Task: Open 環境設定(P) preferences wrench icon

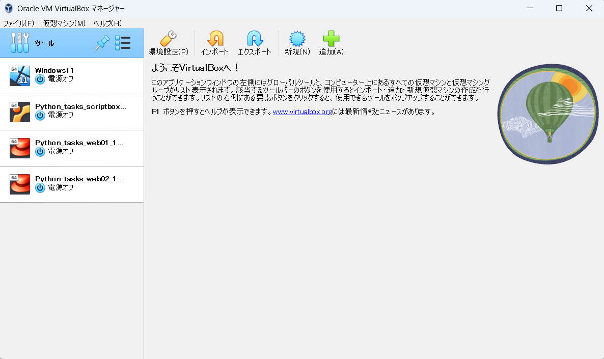Action: click(169, 39)
